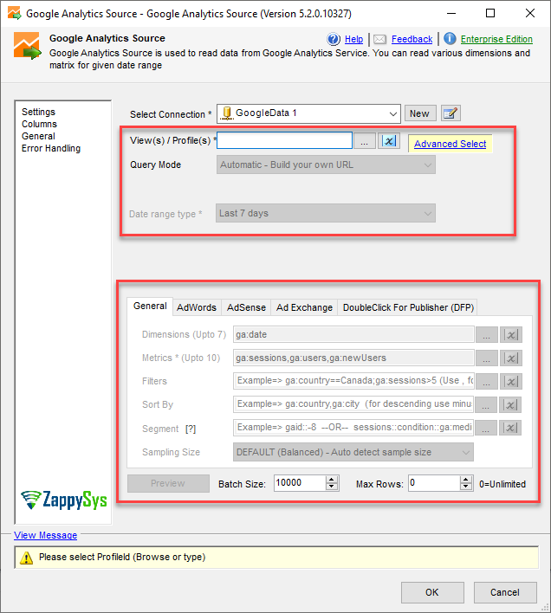Viewport: 551px width, 613px height.
Task: Select Error Handling in the left panel
Action: (x=51, y=148)
